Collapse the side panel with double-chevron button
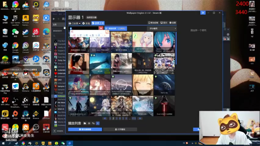The height and width of the screenshot is (146, 260). [203, 13]
